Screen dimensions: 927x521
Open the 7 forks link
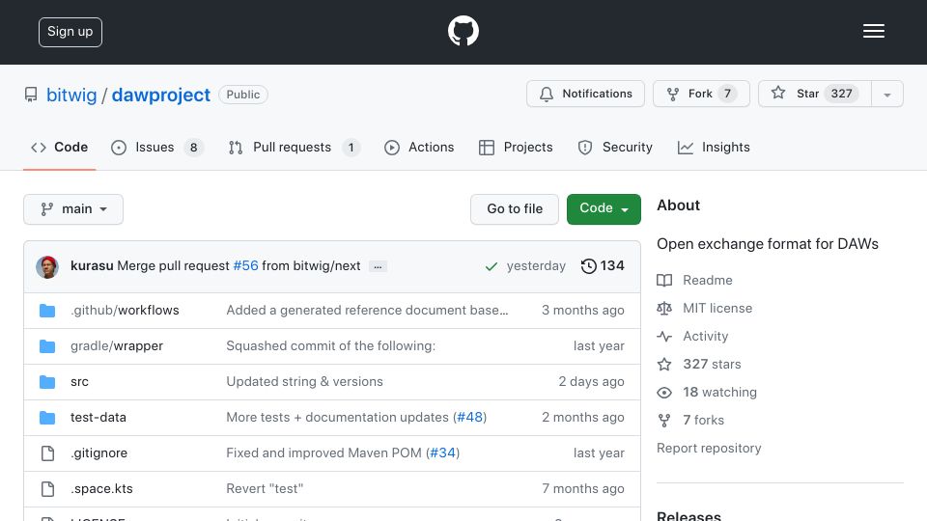click(x=704, y=420)
